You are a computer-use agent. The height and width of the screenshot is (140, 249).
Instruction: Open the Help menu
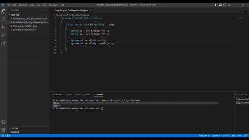(x=62, y=5)
